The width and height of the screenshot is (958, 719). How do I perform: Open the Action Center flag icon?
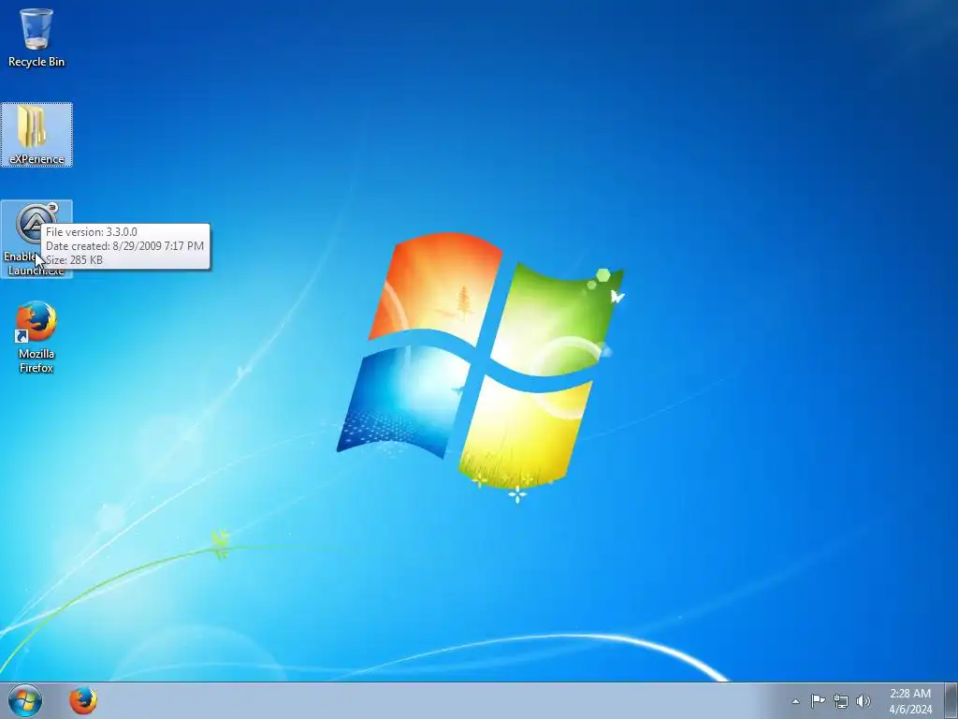[818, 701]
